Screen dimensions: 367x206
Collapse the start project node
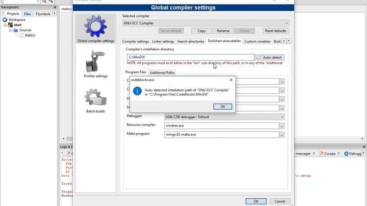point(5,25)
